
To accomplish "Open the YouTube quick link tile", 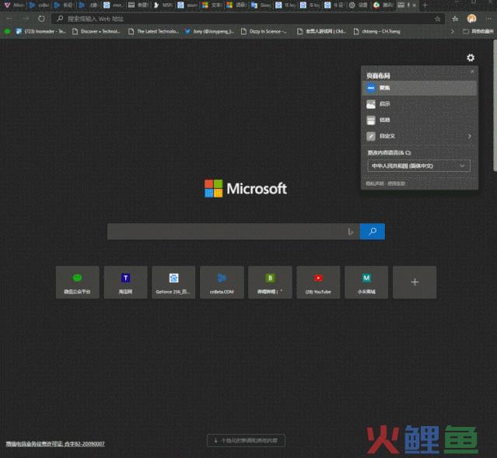I will tap(318, 281).
